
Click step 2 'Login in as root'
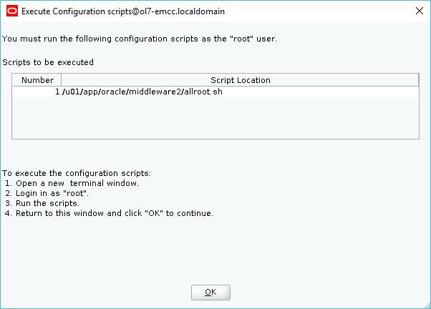point(47,193)
